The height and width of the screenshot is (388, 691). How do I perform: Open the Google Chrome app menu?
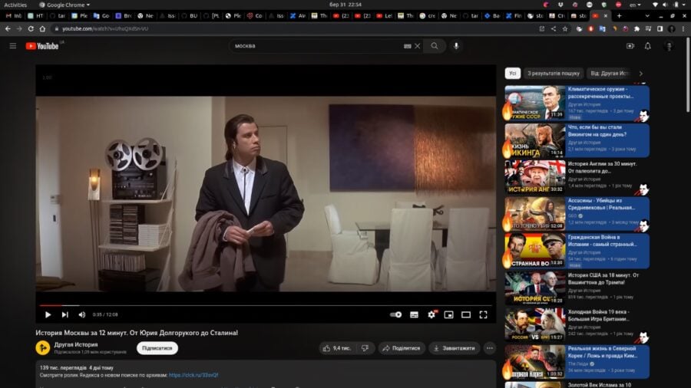click(64, 5)
